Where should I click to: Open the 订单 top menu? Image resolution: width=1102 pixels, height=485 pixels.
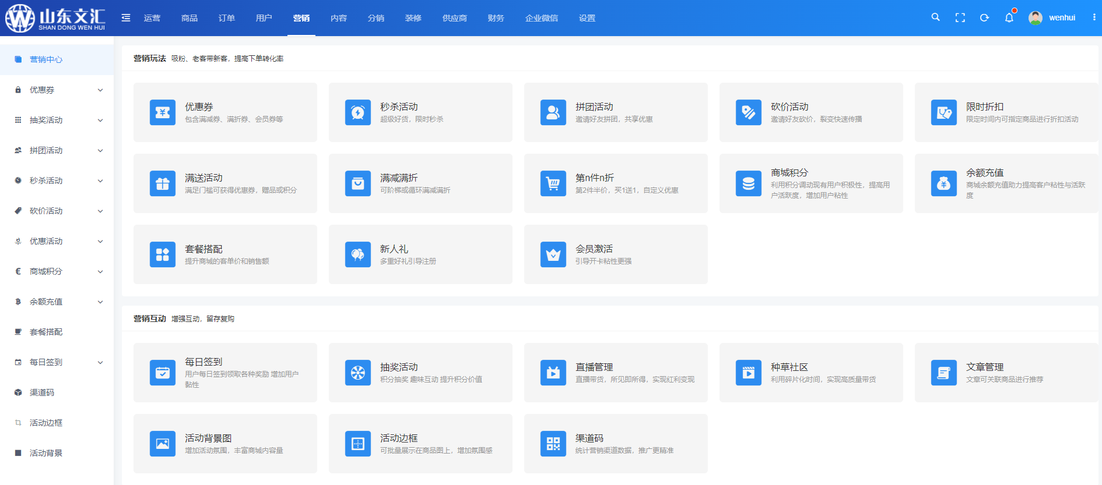coord(227,18)
